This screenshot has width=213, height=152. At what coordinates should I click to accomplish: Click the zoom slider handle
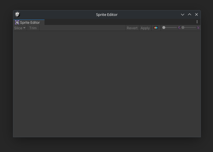(x=164, y=28)
